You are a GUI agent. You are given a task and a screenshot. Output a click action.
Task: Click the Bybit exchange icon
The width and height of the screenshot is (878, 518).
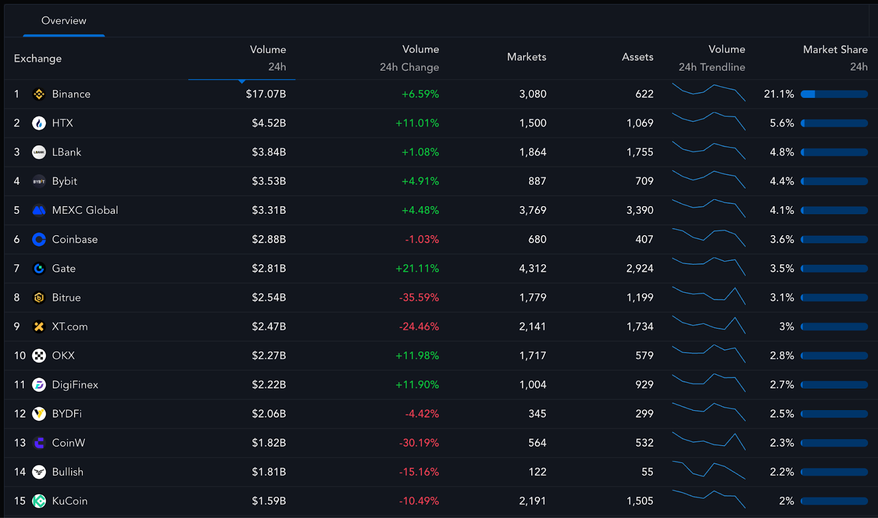(38, 181)
